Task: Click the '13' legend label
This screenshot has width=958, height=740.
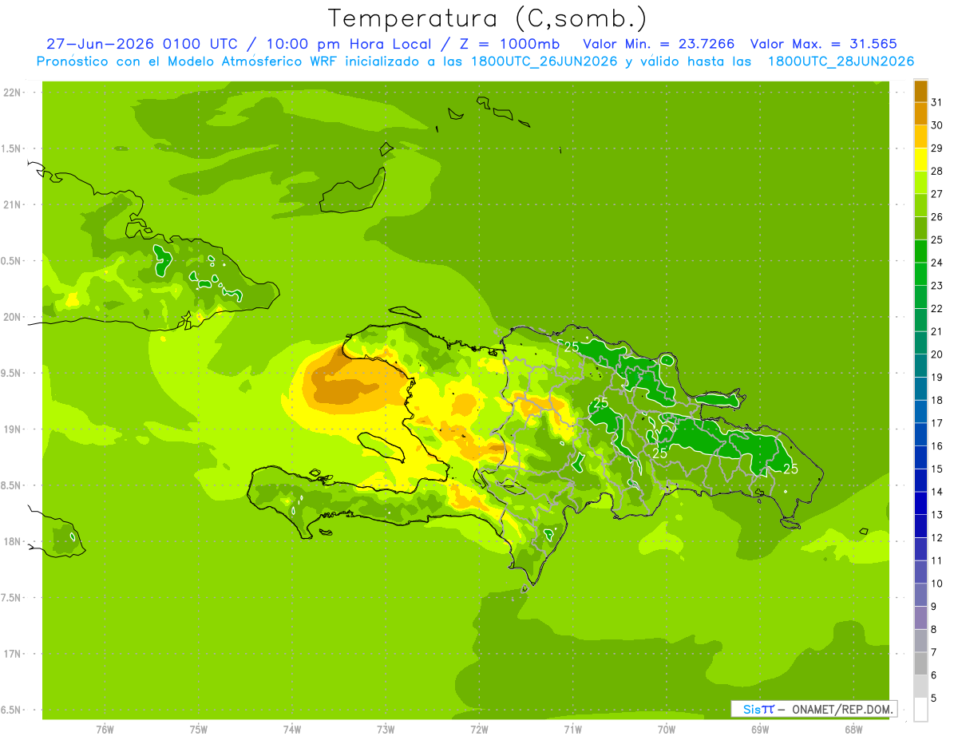Action: click(x=937, y=515)
